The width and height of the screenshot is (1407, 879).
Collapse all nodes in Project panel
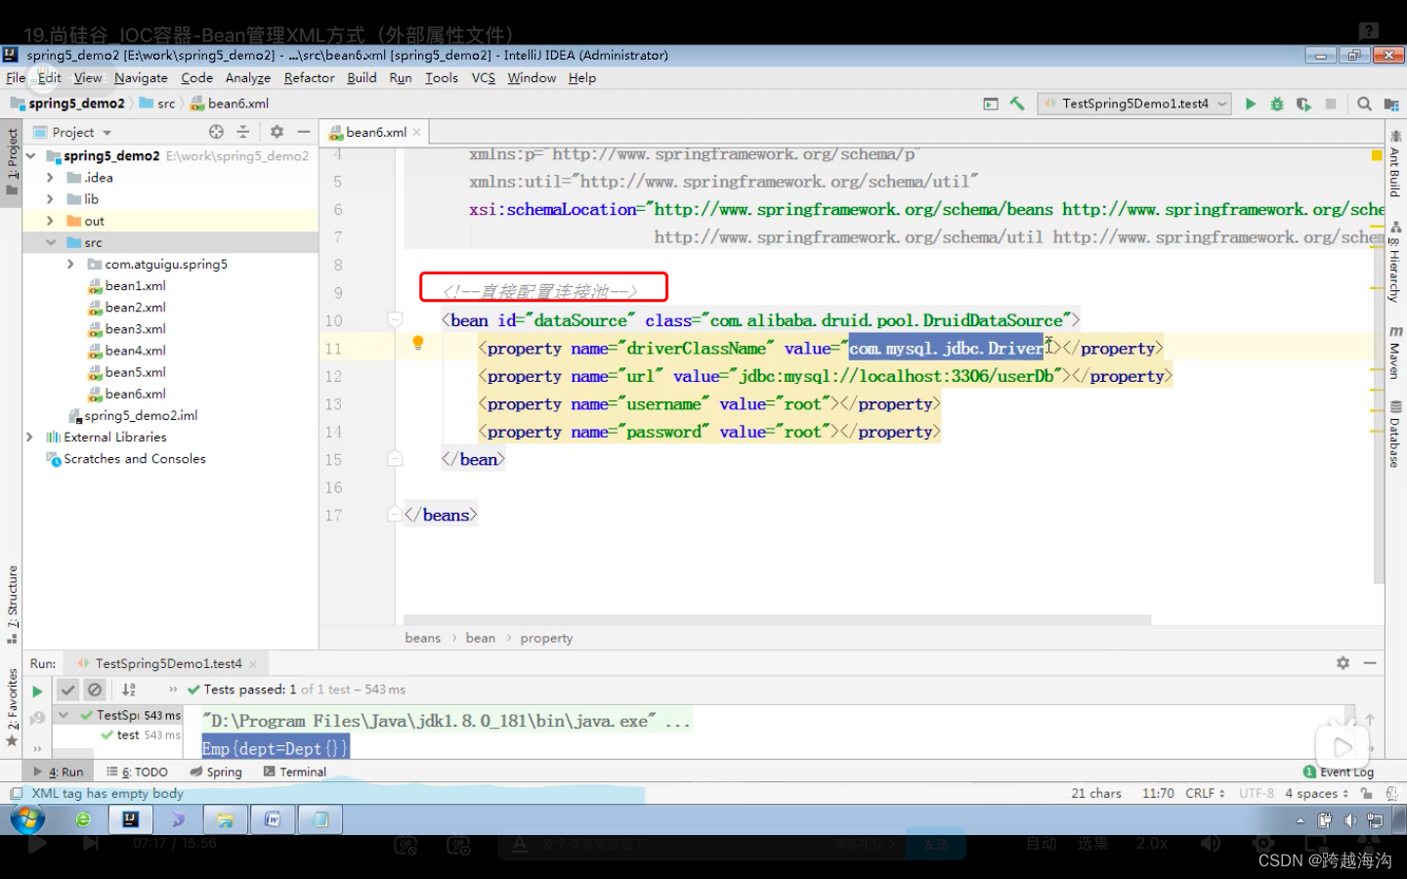243,132
